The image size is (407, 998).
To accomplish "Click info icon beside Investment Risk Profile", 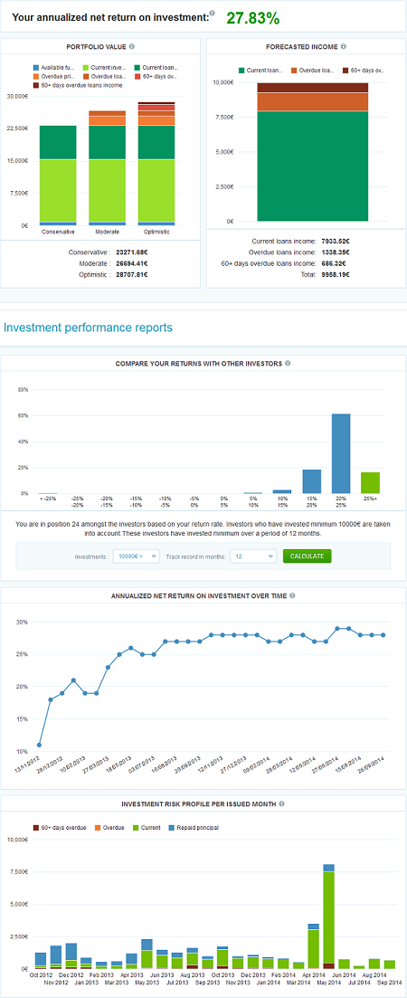I will (x=279, y=804).
